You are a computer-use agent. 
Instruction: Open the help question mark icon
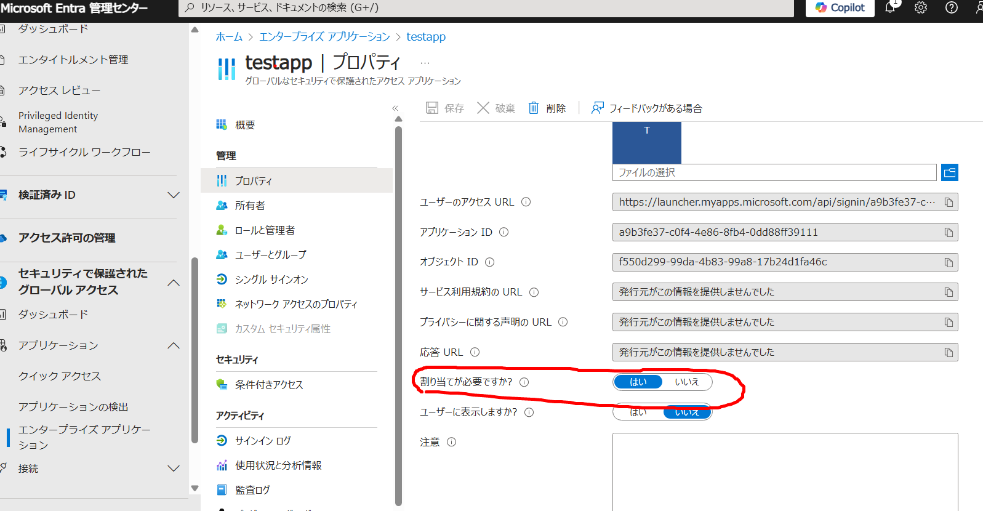pos(952,8)
